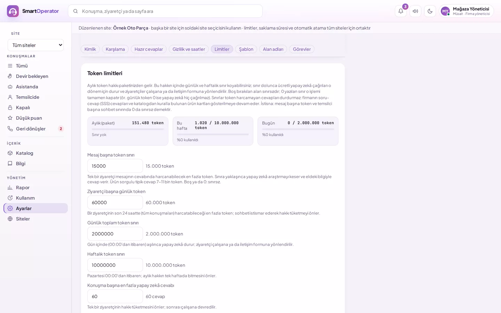Edit the Konuşma başına yapay zekâ cevabı field
The image size is (501, 313).
point(115,296)
